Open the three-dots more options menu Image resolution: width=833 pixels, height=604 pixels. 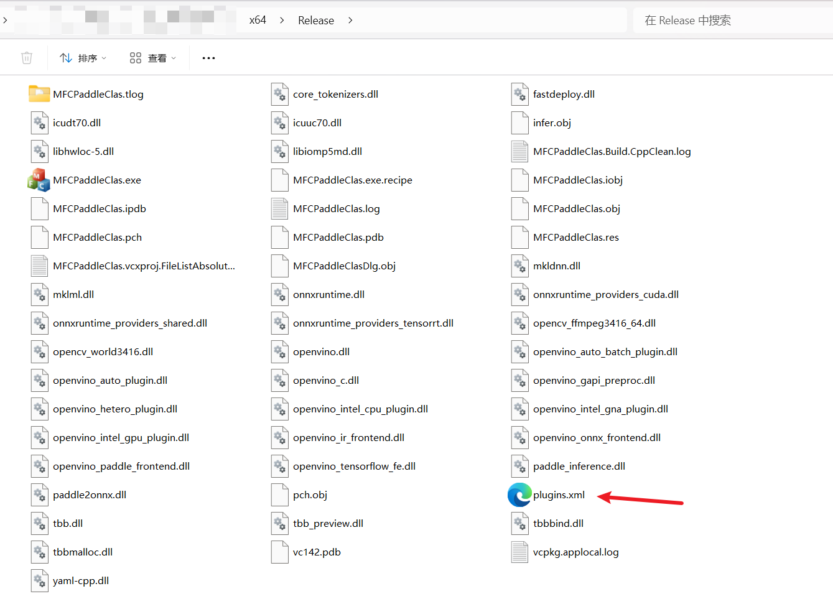209,58
